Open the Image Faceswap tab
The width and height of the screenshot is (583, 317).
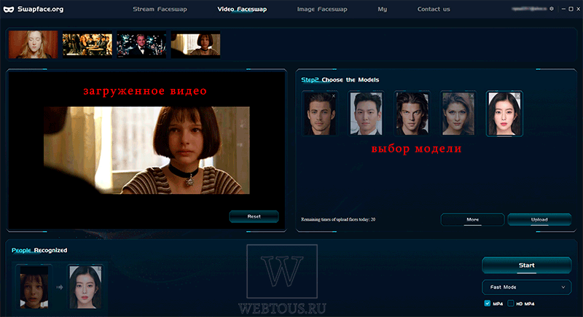(x=322, y=9)
